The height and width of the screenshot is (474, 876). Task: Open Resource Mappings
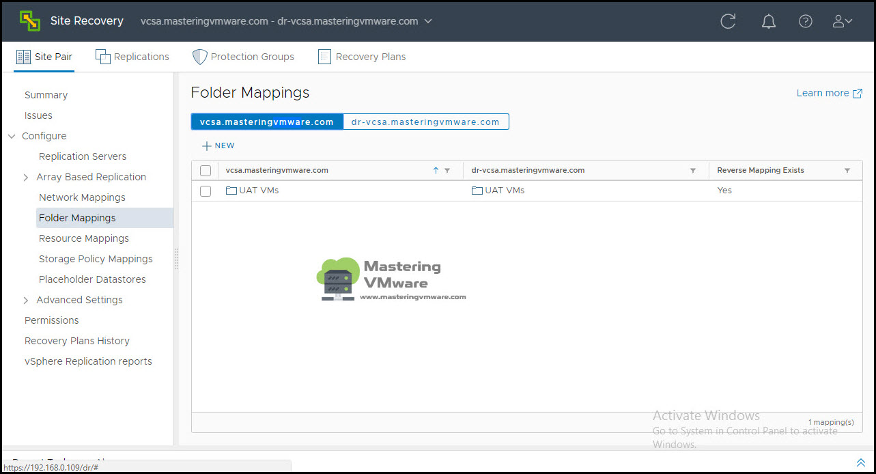[84, 238]
